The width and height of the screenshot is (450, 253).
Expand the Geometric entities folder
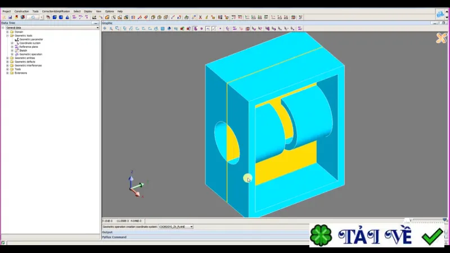[x=7, y=58]
